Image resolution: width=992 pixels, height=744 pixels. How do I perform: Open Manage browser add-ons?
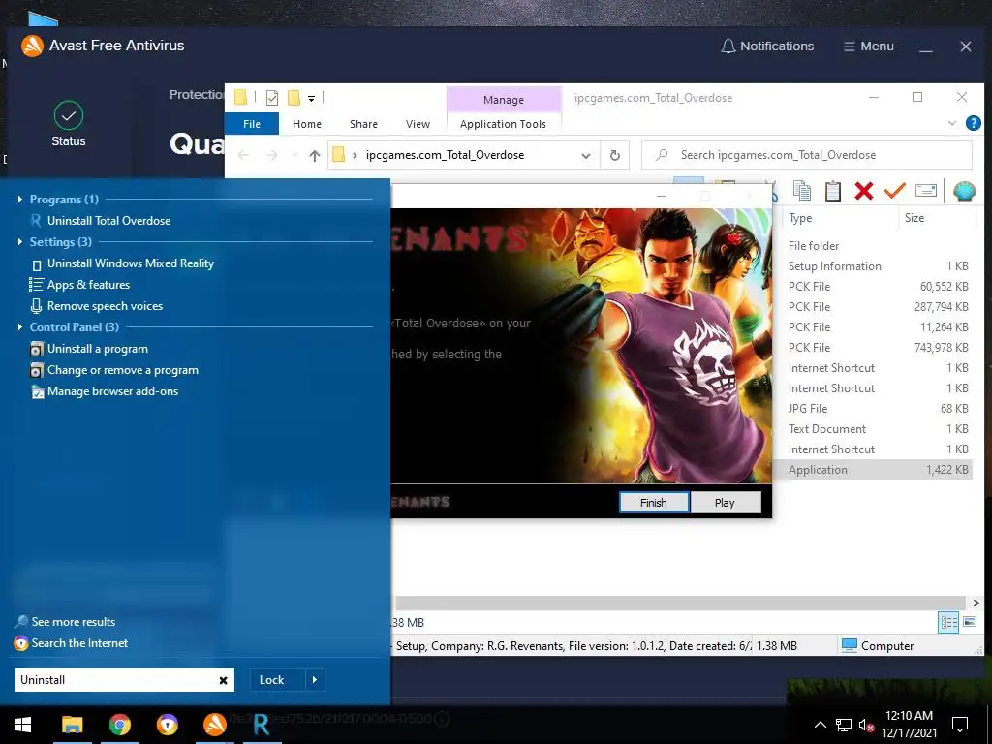pos(112,391)
